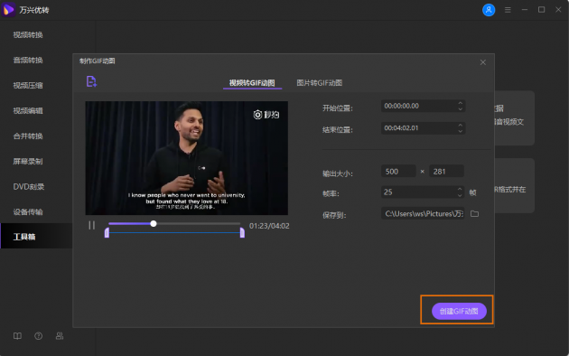This screenshot has height=356, width=569.
Task: Click the add file icon in GIF dialog
Action: pyautogui.click(x=91, y=81)
